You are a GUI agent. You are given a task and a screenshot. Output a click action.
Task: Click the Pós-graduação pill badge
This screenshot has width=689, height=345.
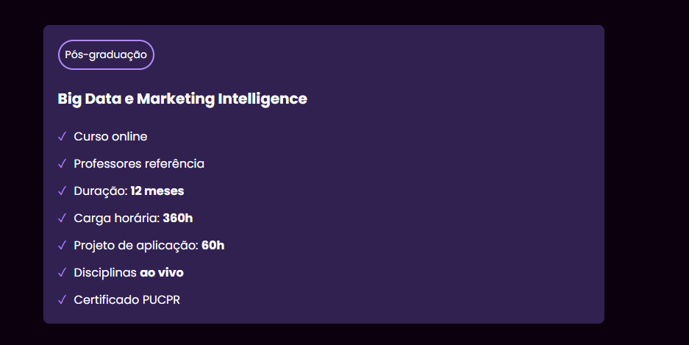(x=106, y=54)
